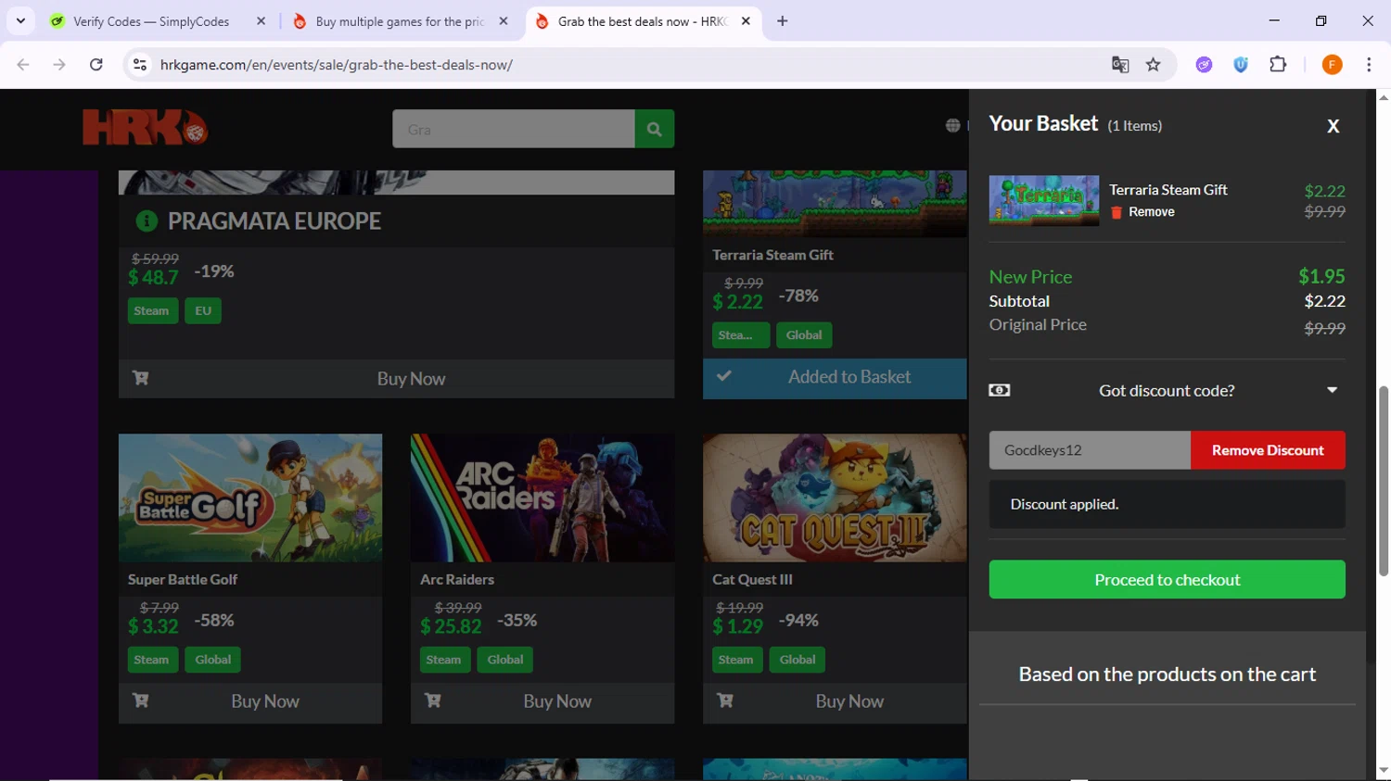Image resolution: width=1391 pixels, height=781 pixels.
Task: Bookmark this page with the star icon
Action: tap(1154, 65)
